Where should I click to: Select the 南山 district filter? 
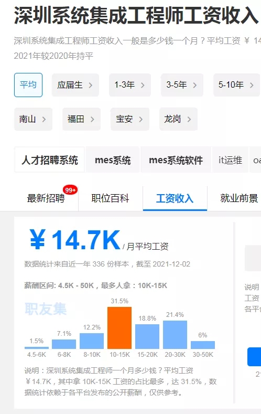pos(33,119)
